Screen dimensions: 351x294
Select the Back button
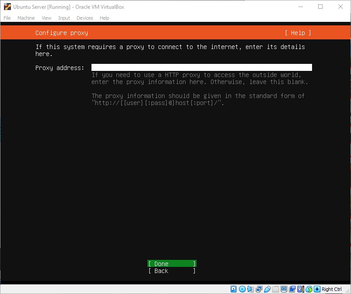[172, 271]
